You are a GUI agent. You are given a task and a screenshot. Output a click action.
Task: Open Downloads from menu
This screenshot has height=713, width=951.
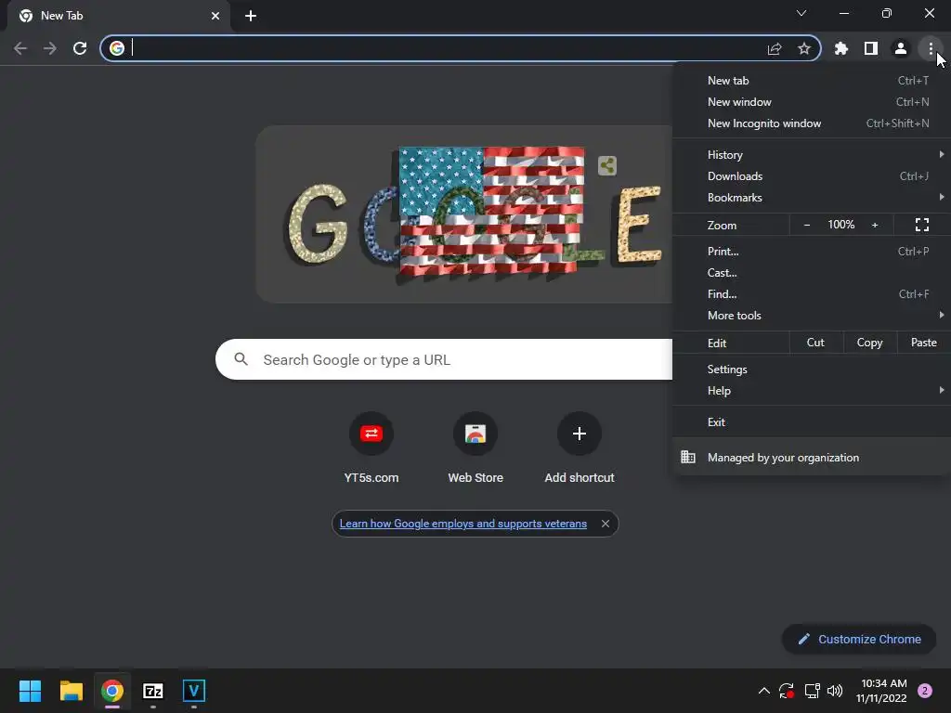(x=812, y=175)
